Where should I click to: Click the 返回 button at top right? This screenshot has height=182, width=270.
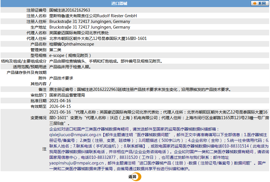pyautogui.click(x=259, y=3)
